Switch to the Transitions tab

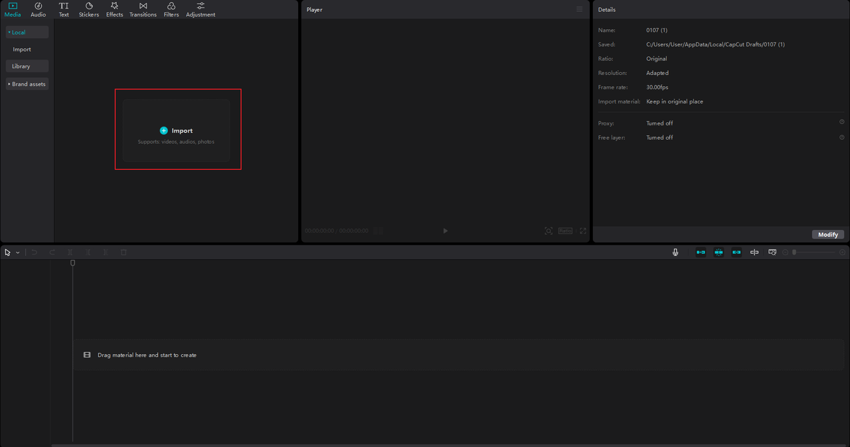[x=143, y=9]
